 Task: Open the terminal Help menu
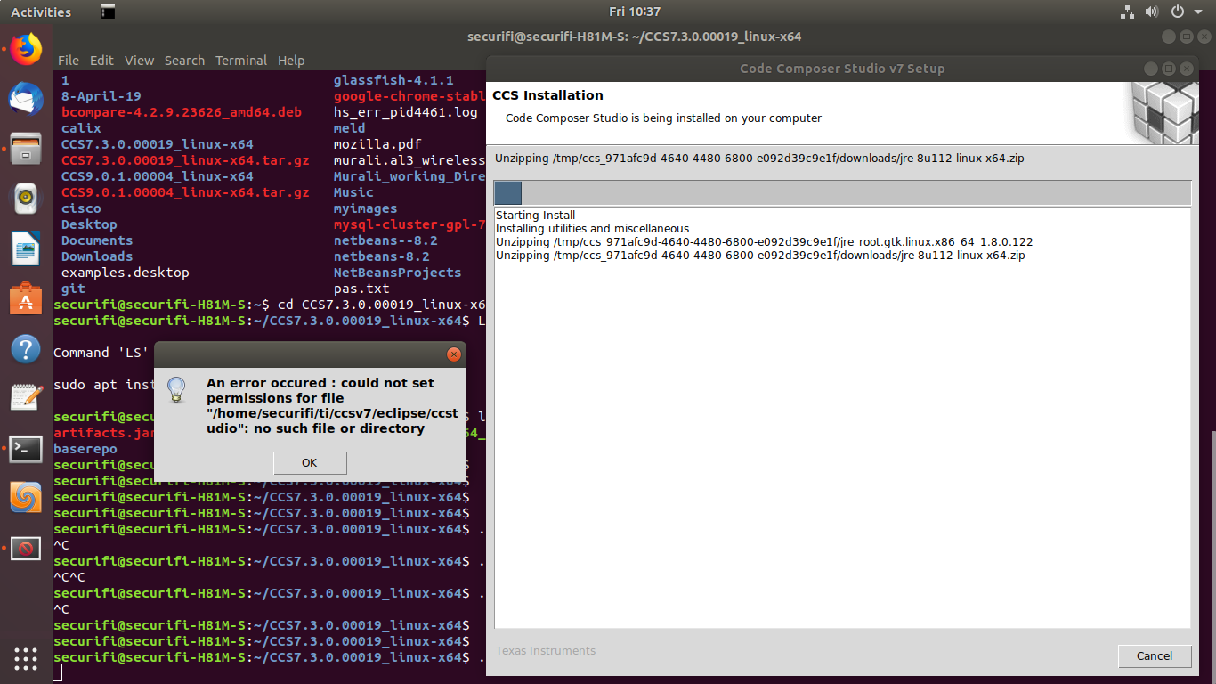pos(291,61)
